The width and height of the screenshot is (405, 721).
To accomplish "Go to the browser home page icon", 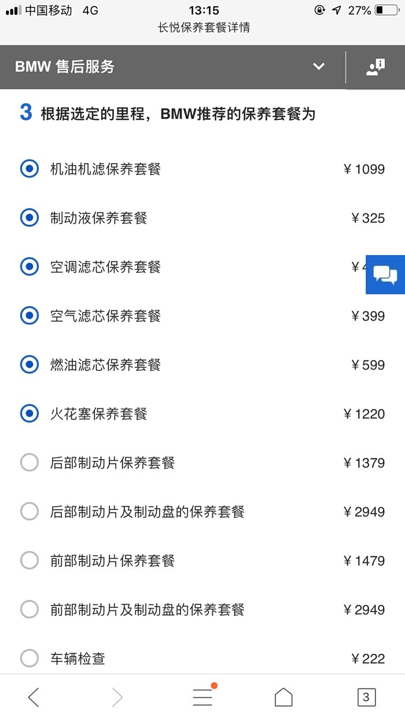I will click(283, 697).
